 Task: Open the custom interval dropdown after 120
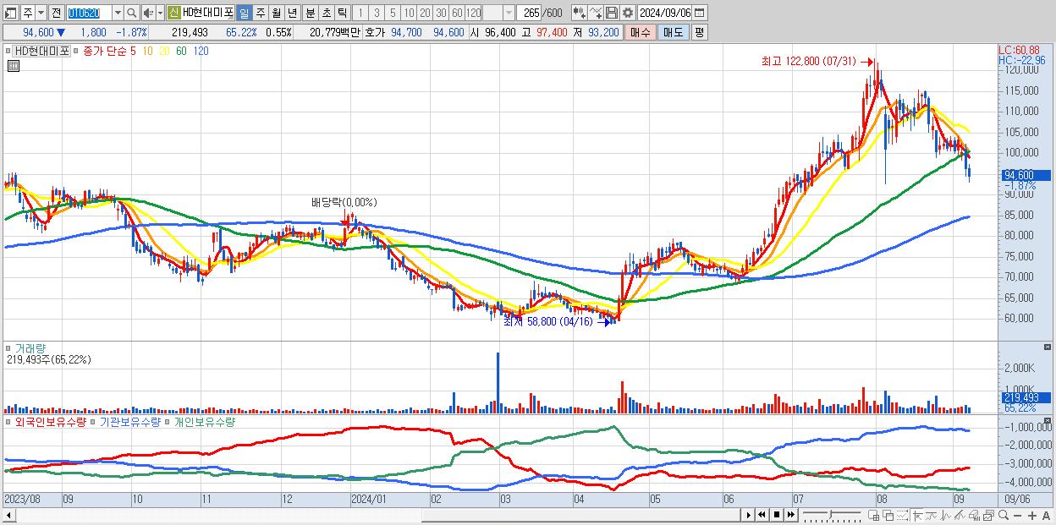tap(509, 13)
